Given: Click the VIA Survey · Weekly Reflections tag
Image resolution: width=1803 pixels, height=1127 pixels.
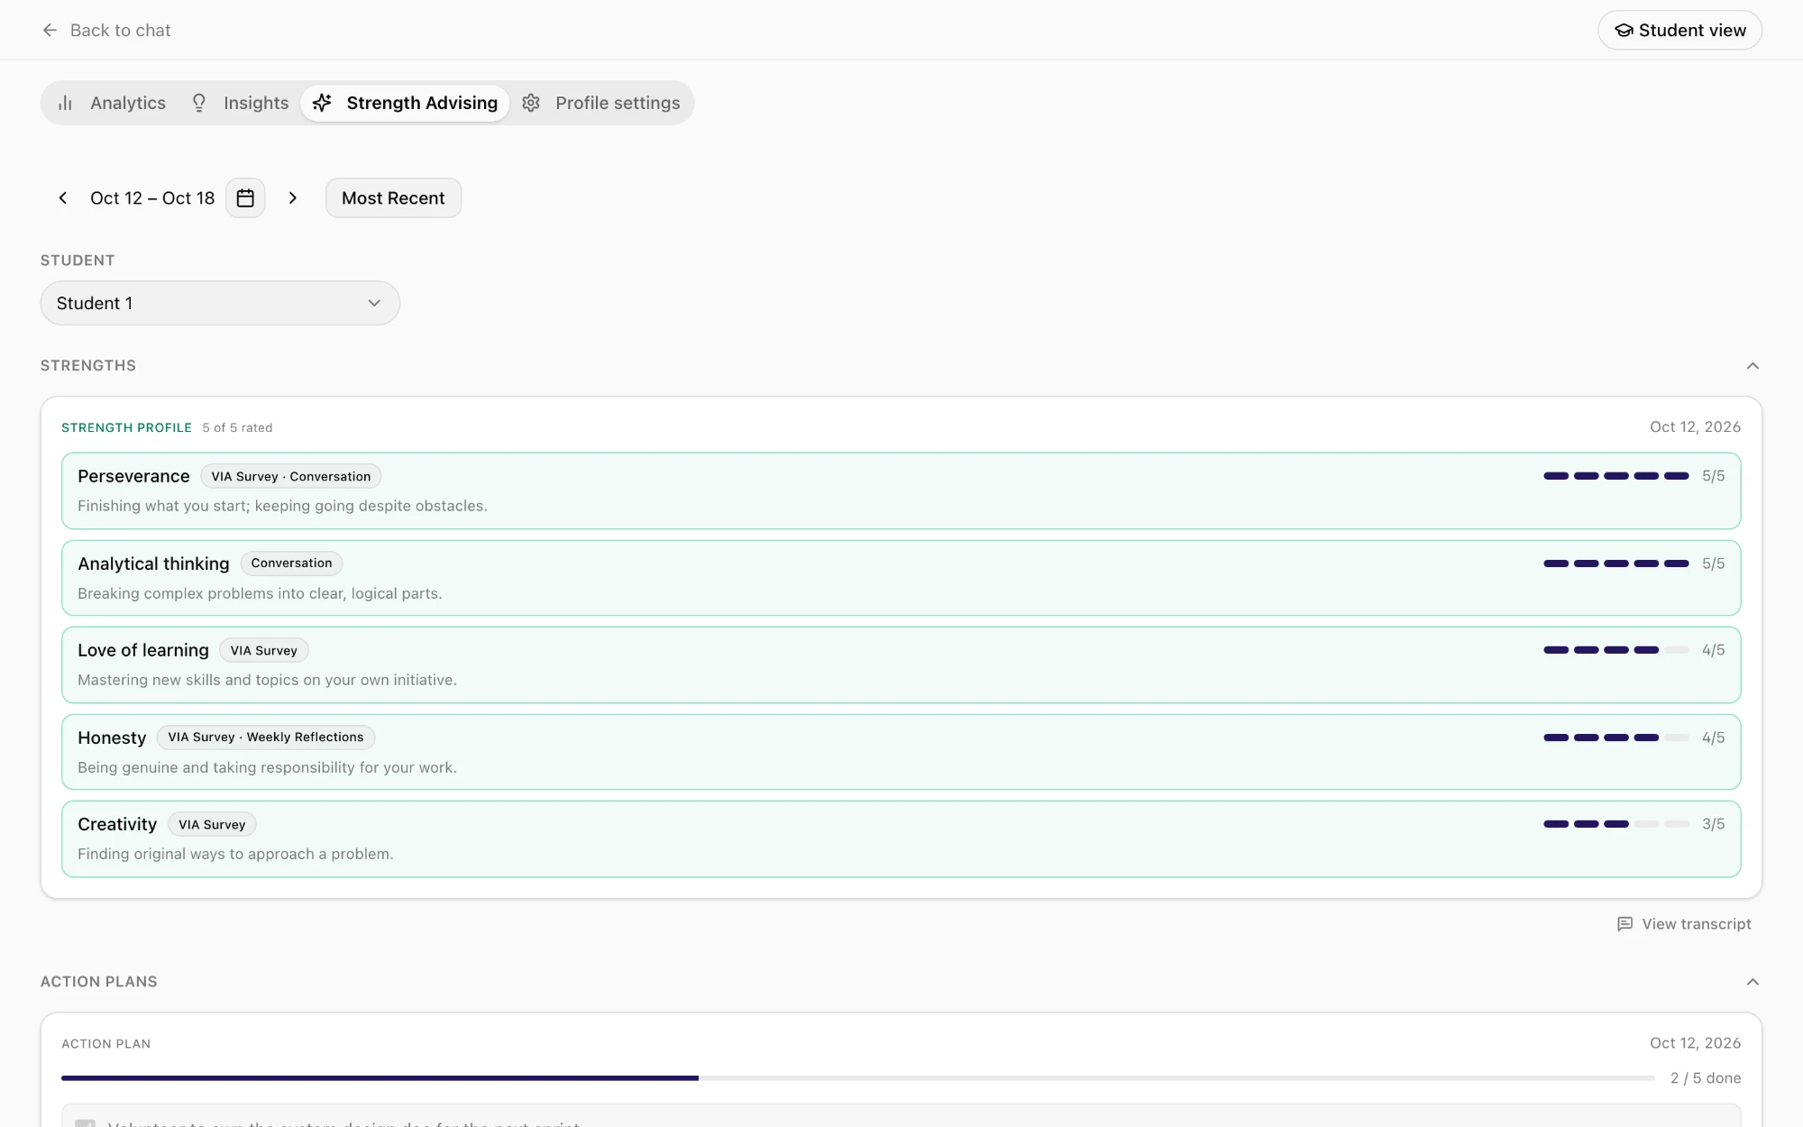Looking at the screenshot, I should click(266, 738).
